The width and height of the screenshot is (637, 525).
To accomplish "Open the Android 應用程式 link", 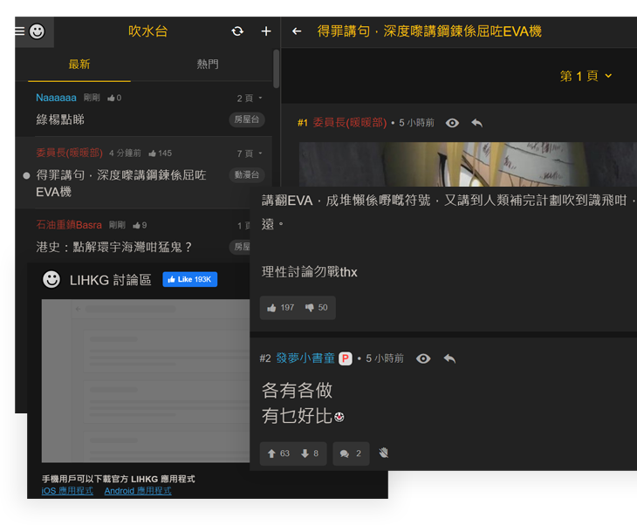I will click(x=138, y=491).
